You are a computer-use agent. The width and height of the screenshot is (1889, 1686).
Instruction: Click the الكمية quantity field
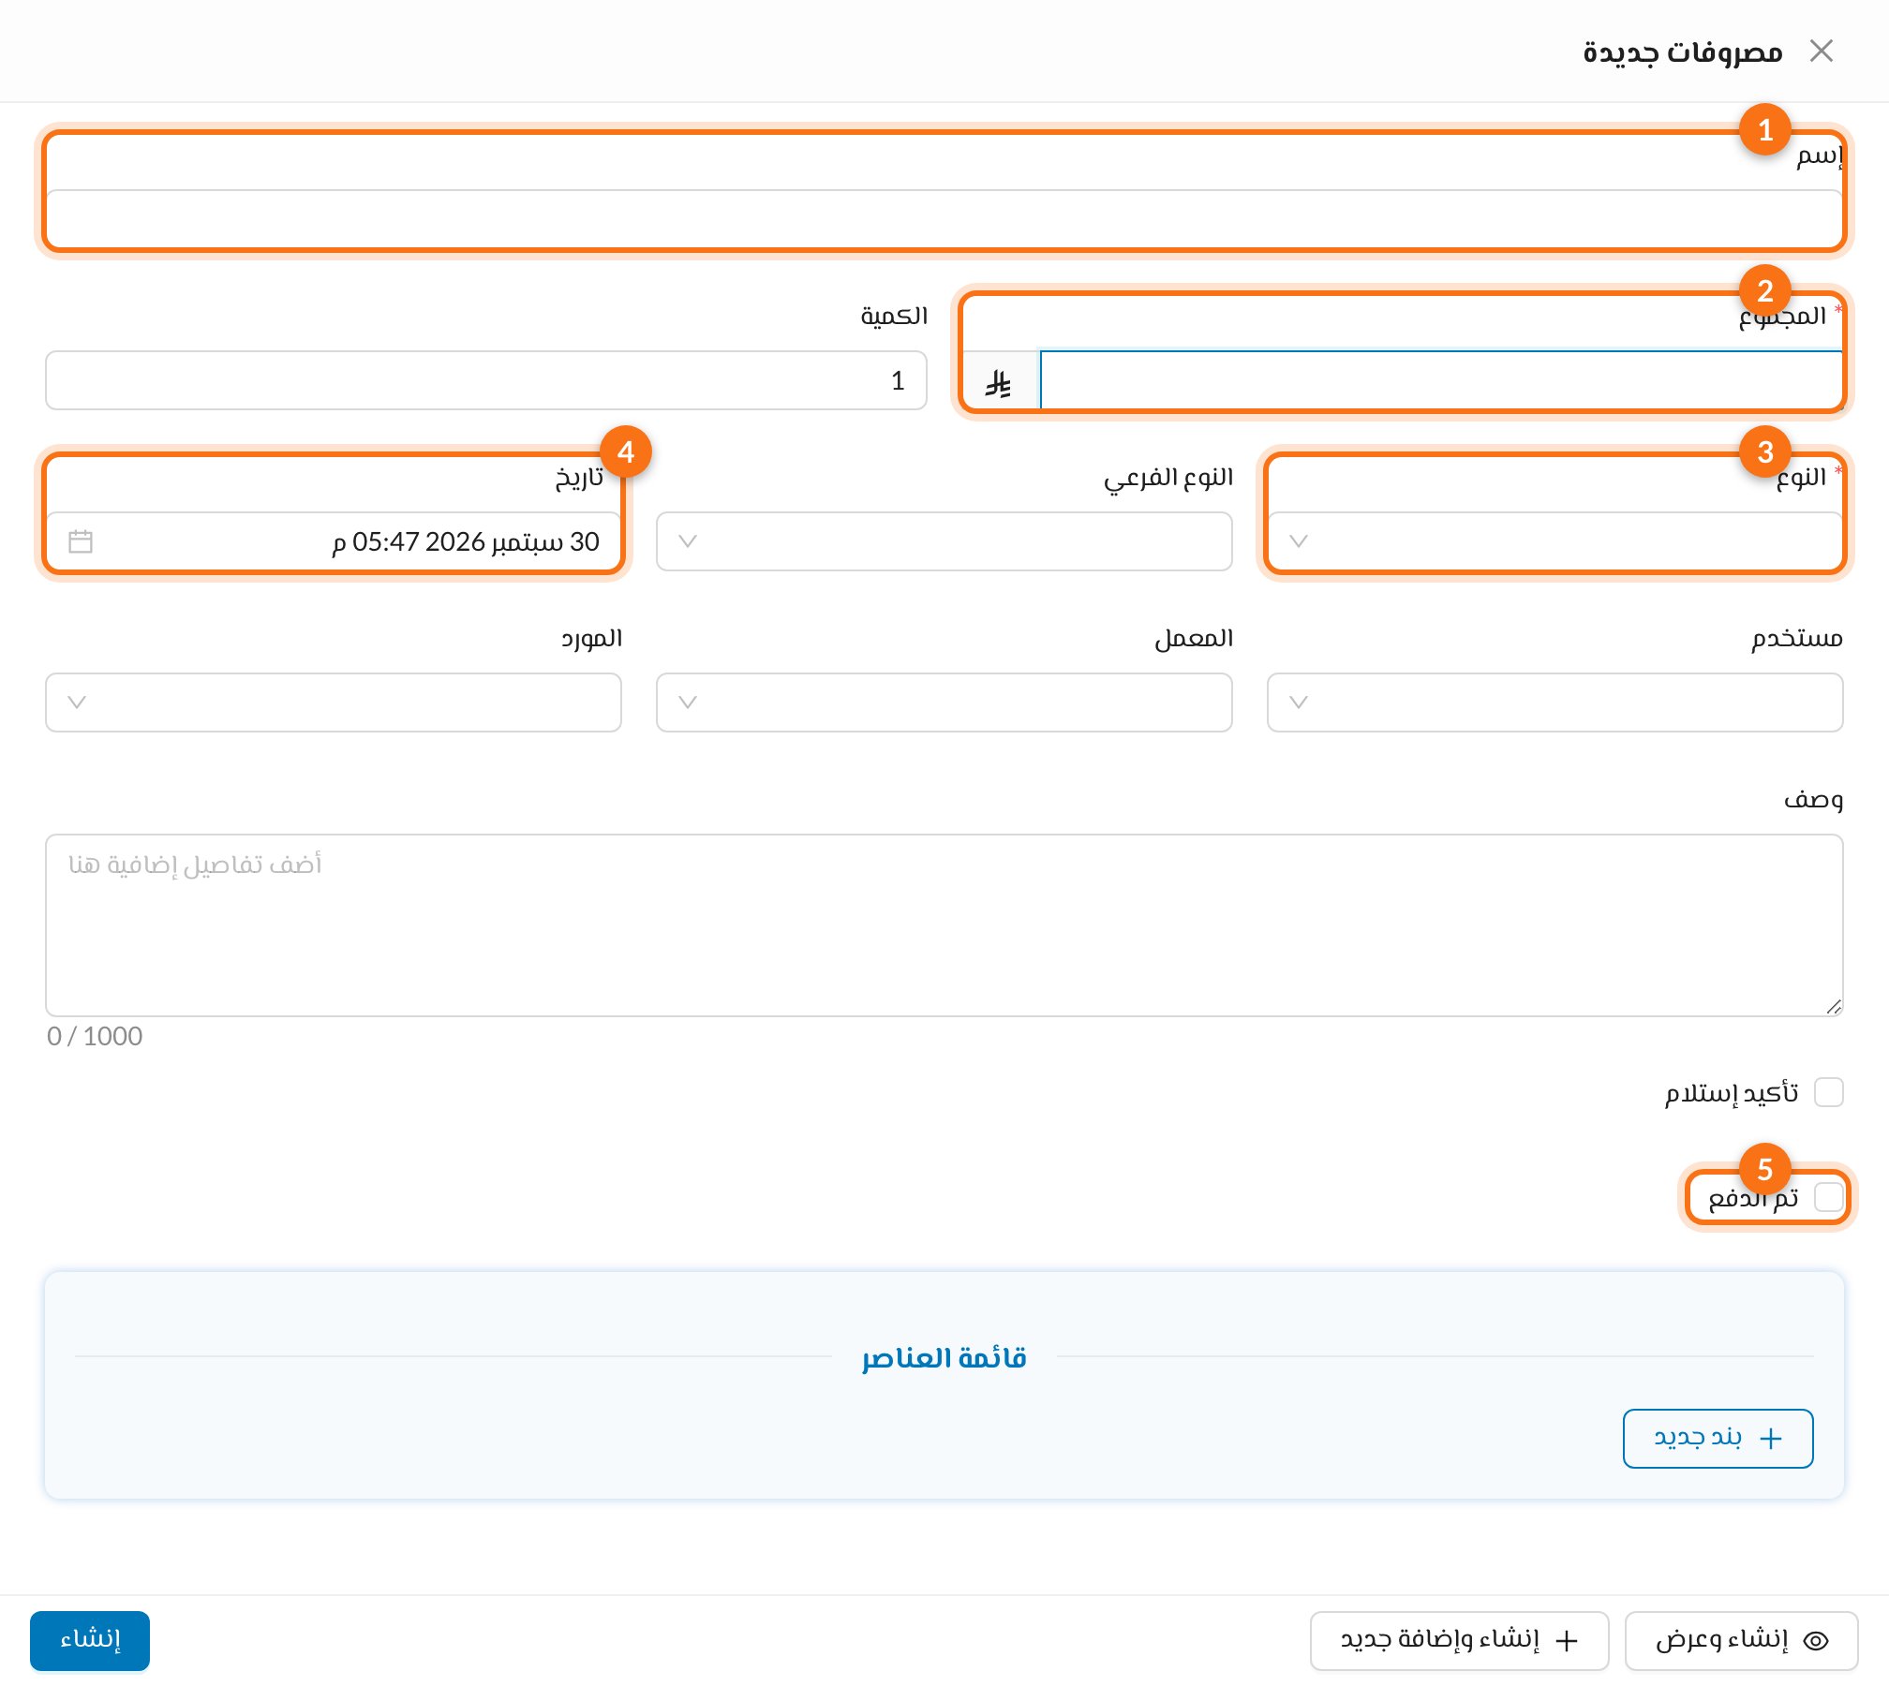[x=486, y=380]
